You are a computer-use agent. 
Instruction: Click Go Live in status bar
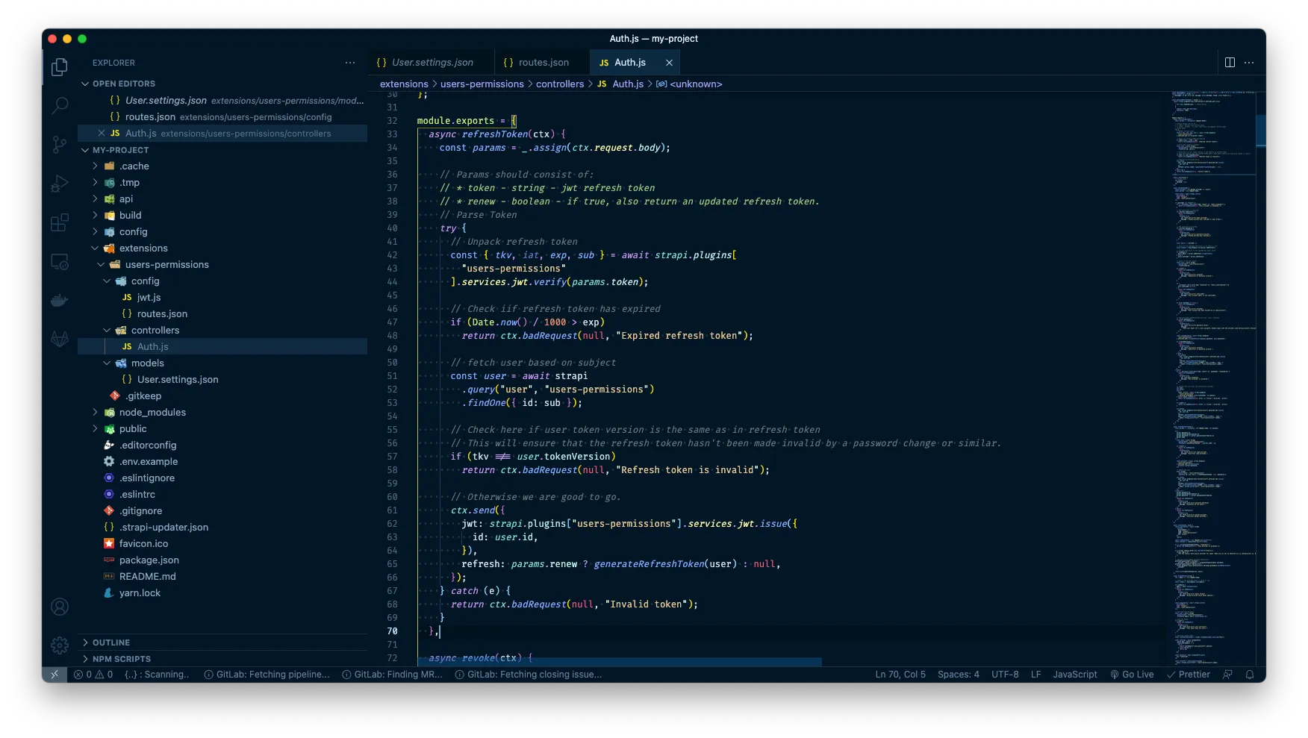click(x=1132, y=675)
